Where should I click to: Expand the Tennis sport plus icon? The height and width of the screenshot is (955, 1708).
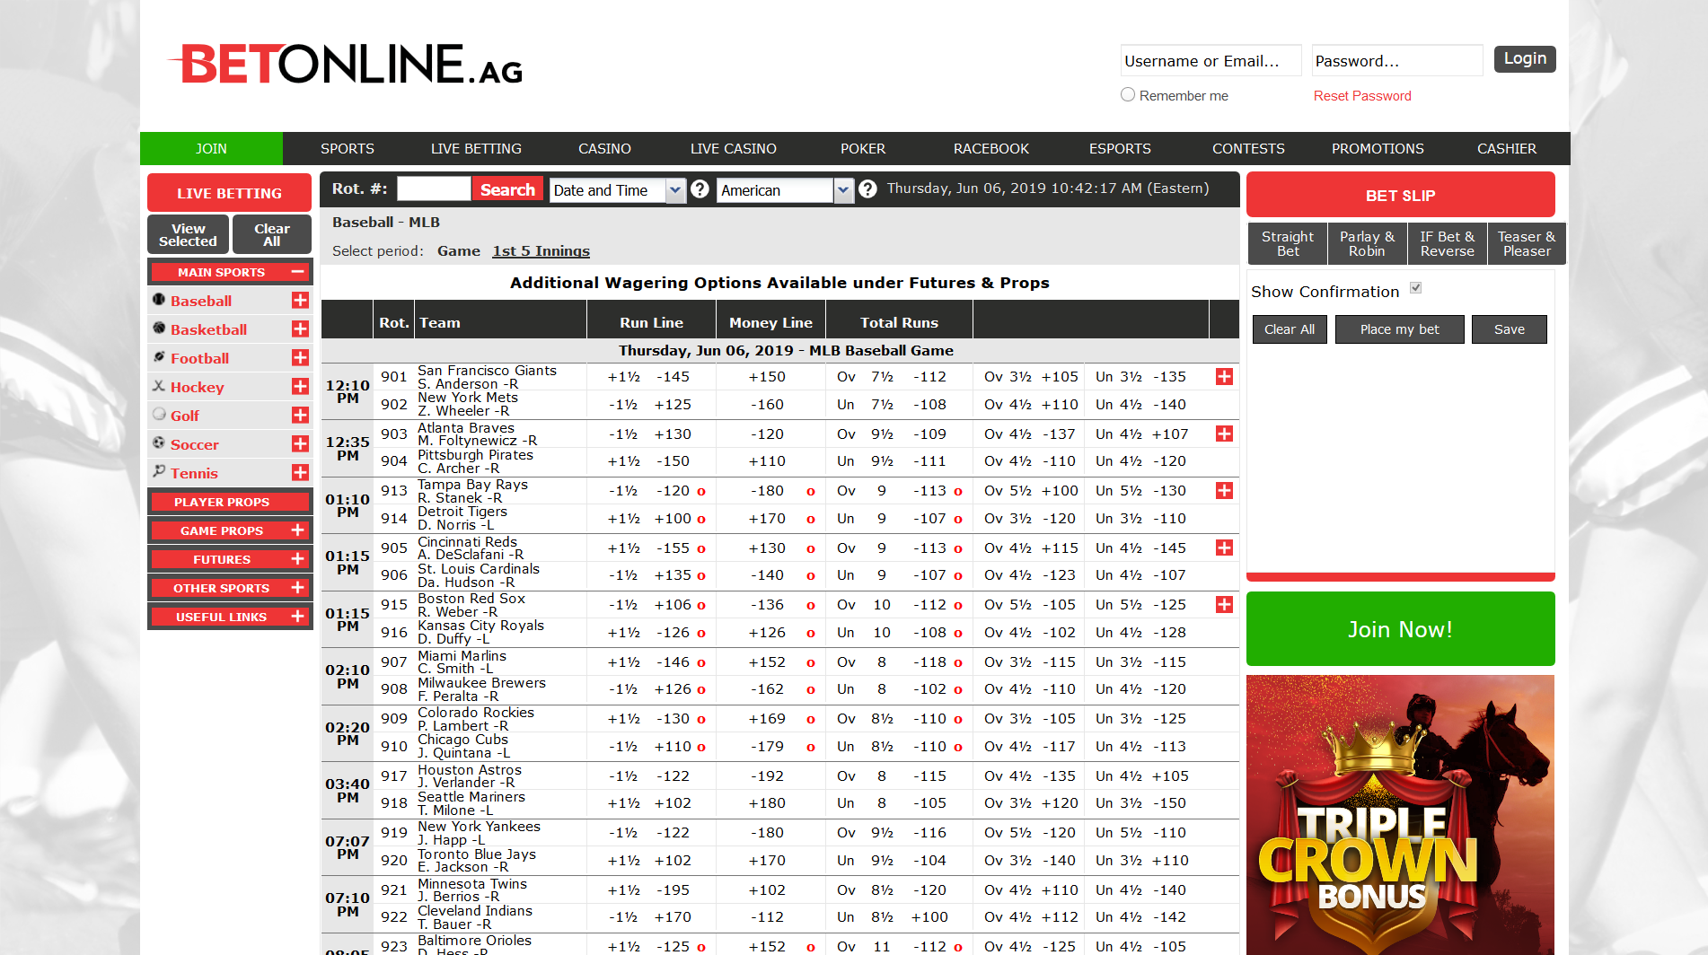300,473
